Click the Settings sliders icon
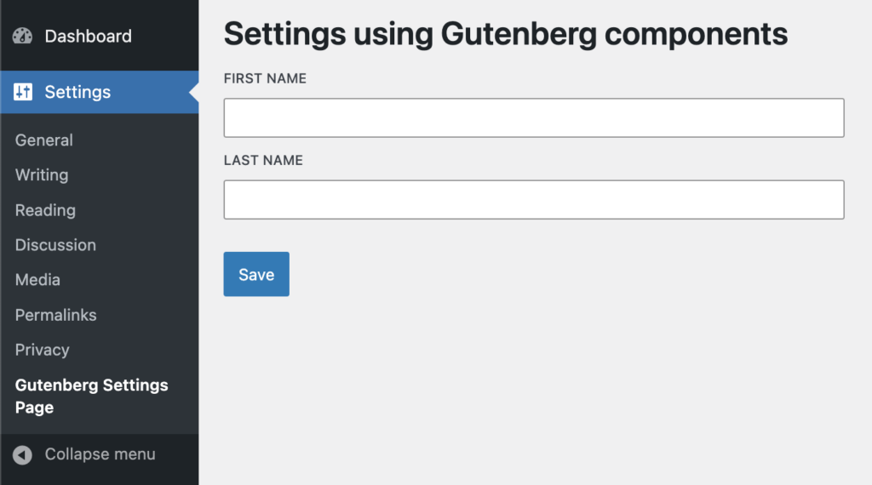Screen dimensions: 872x485 coord(23,92)
